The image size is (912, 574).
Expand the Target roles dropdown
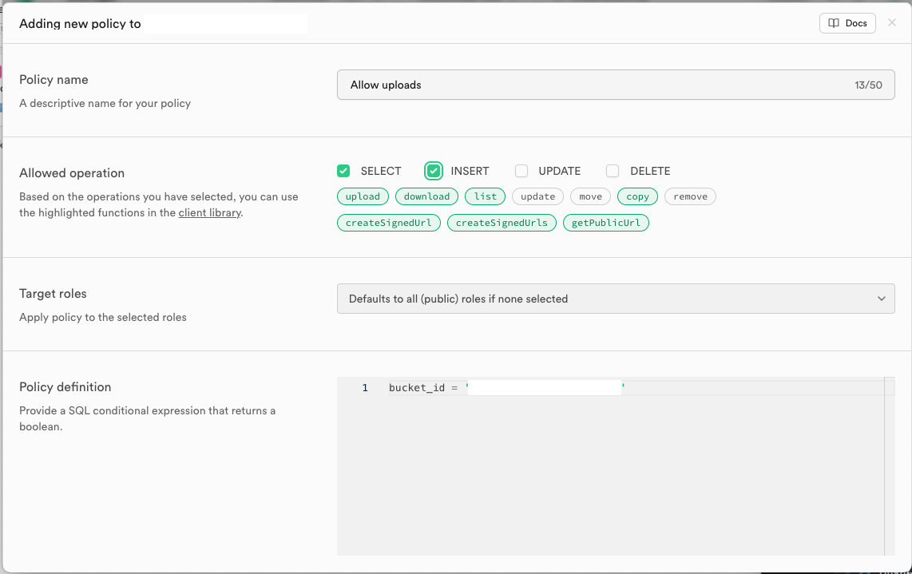point(615,299)
